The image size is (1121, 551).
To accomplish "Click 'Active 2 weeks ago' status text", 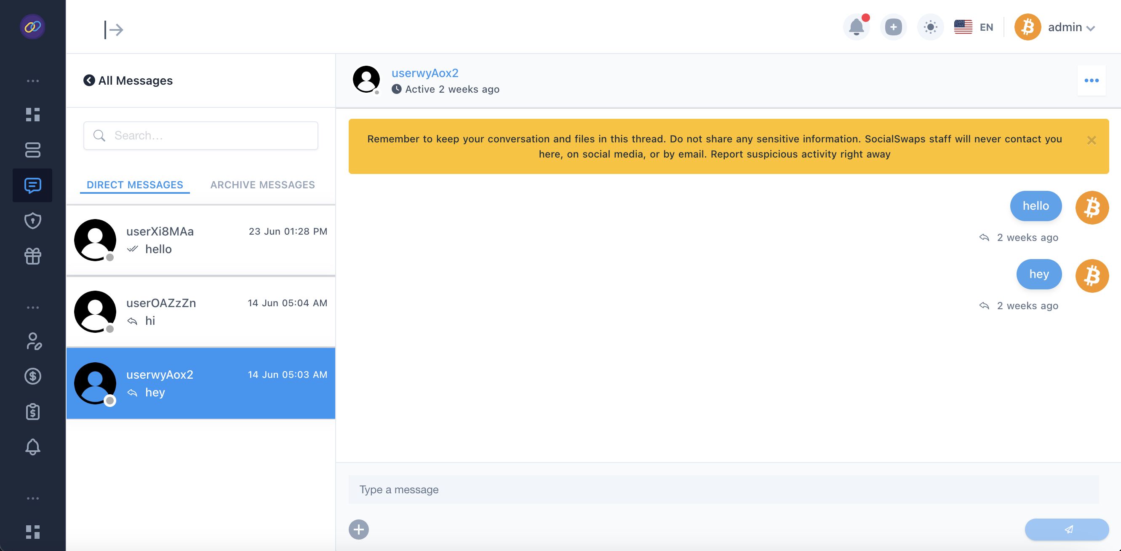I will pyautogui.click(x=452, y=89).
